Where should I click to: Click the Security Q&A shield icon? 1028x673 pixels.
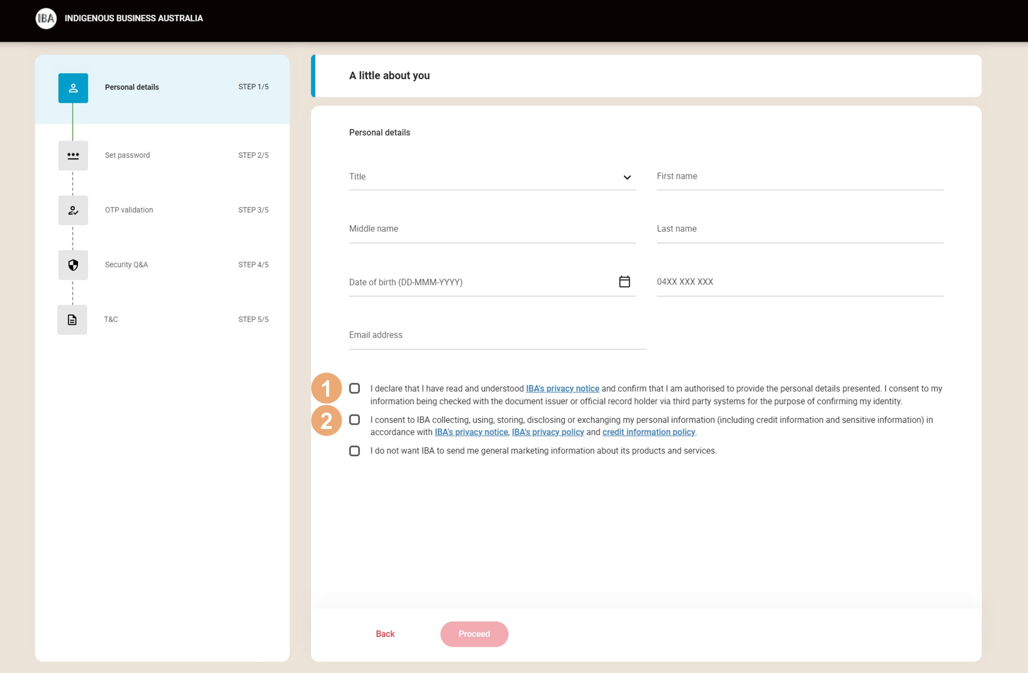pos(73,265)
